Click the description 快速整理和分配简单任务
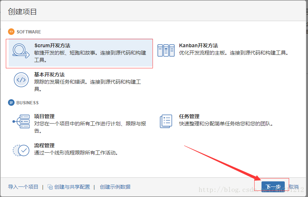Screen dimensions: 308x197 tap(226, 124)
